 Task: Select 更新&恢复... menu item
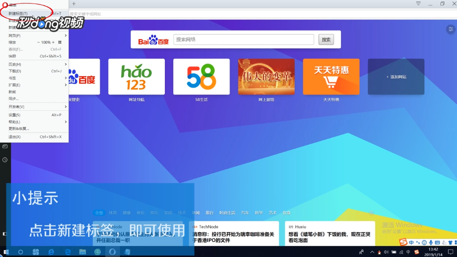35,128
